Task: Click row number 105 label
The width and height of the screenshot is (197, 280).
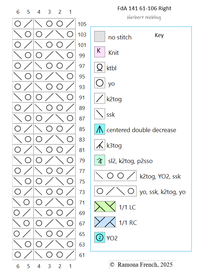Action: point(82,24)
